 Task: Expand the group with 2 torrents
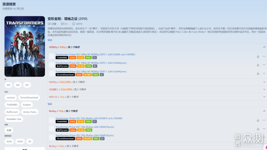[264, 90]
